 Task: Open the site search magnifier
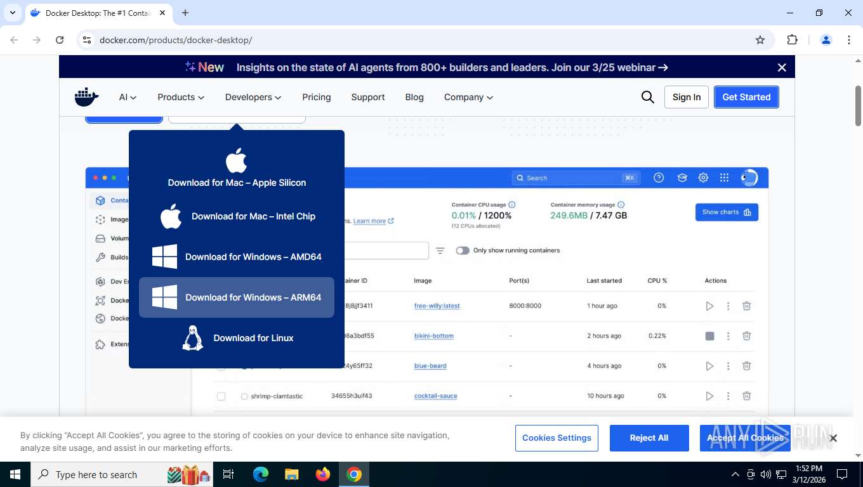point(647,97)
